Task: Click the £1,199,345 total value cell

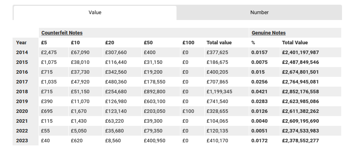Action: [x=219, y=92]
